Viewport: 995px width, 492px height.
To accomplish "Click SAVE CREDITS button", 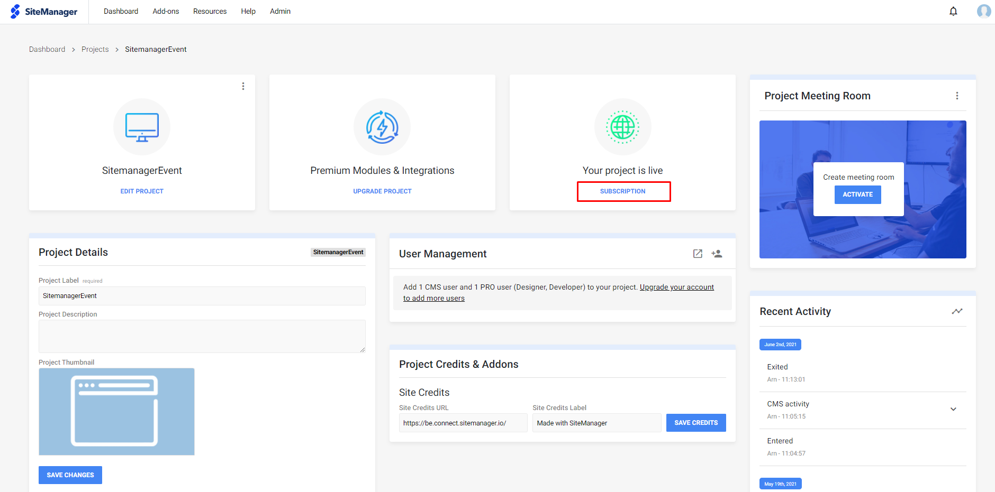I will pyautogui.click(x=696, y=423).
